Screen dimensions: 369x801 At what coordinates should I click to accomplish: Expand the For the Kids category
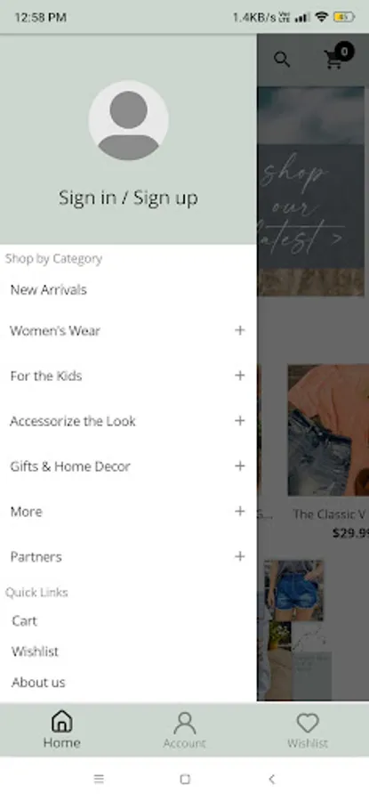pos(240,376)
